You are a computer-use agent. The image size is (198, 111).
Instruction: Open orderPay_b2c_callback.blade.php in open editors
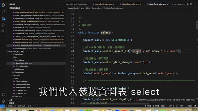[29, 18]
